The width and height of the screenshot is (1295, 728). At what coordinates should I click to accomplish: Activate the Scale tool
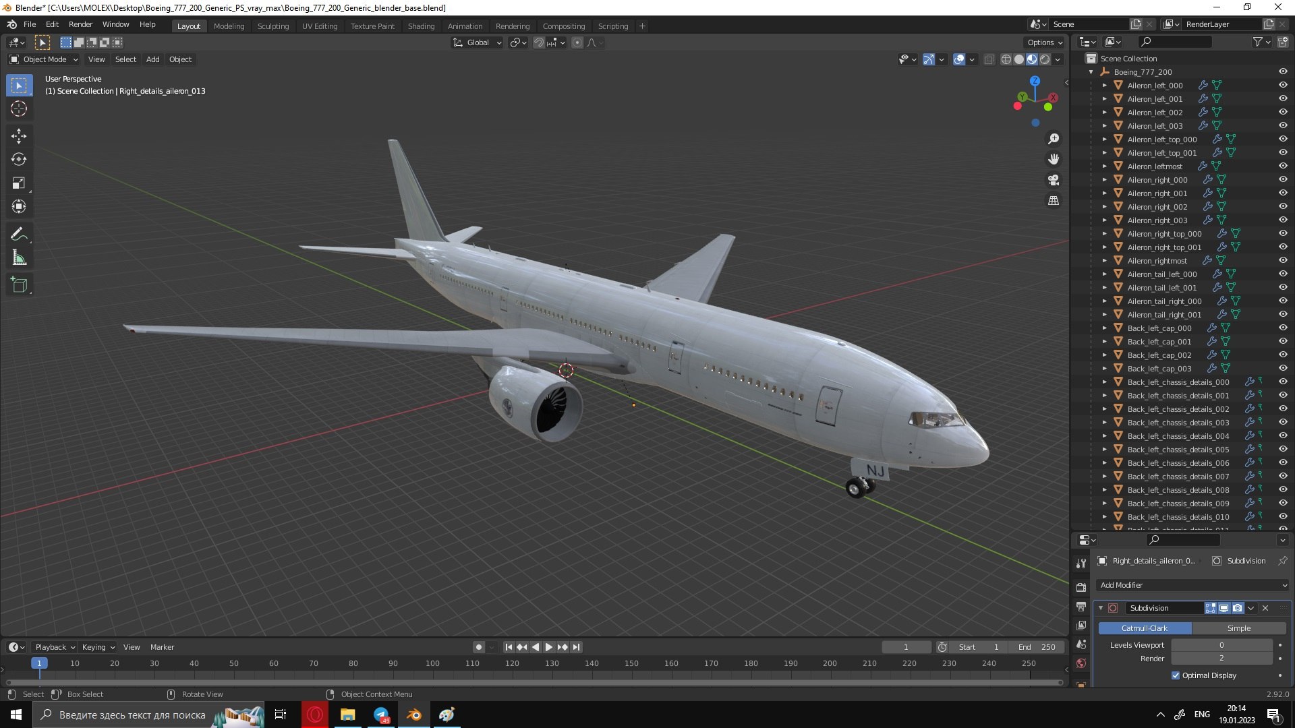[x=19, y=183]
